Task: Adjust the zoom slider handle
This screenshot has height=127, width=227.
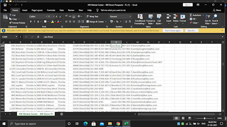Action: 205,118
